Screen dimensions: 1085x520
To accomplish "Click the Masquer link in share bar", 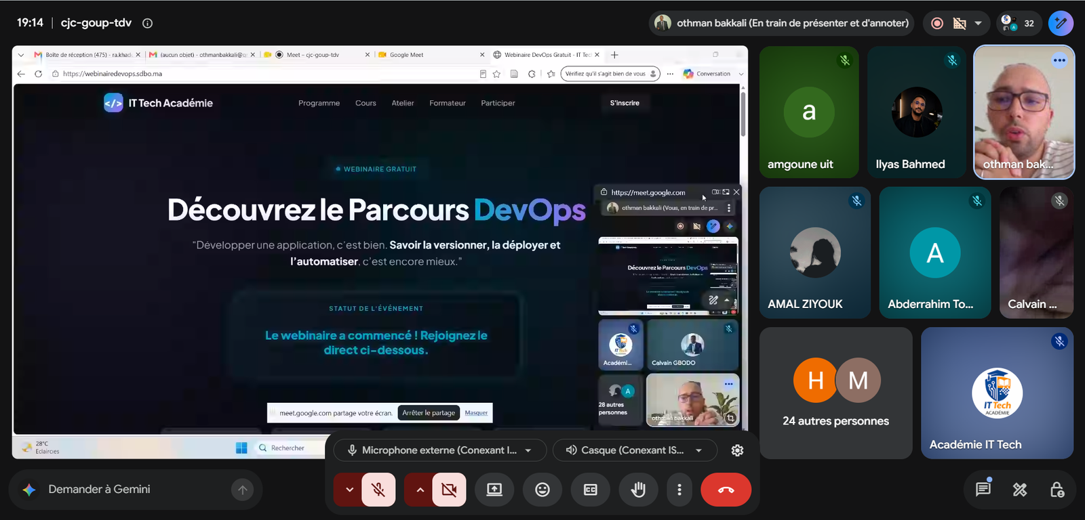I will point(476,413).
